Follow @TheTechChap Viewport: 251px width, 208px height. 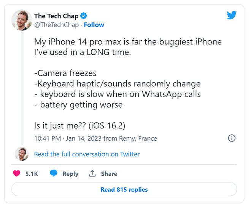click(x=94, y=25)
